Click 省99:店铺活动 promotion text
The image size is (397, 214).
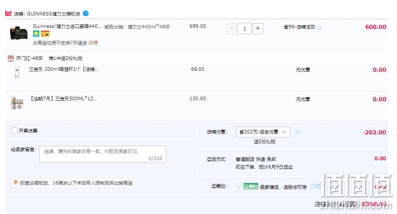[x=299, y=27]
